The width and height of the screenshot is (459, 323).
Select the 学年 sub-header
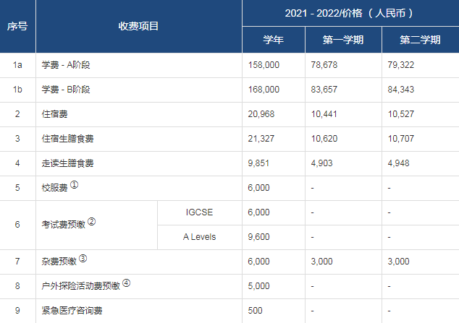click(x=273, y=40)
